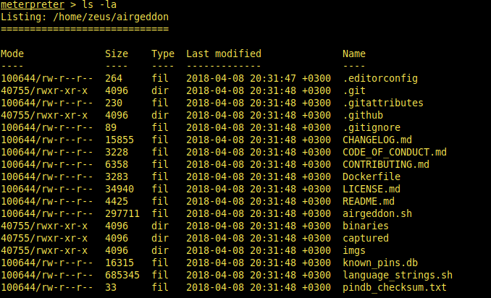Click size value 89 of .gitignore
This screenshot has height=298, width=491.
point(111,127)
